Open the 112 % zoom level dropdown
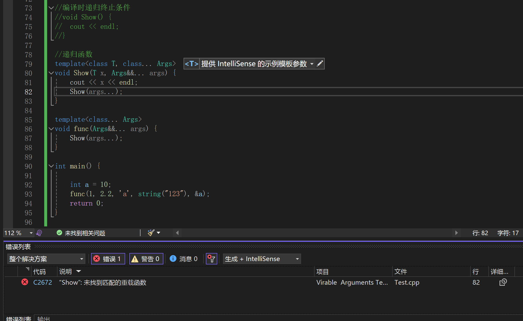Image resolution: width=523 pixels, height=321 pixels. [x=31, y=233]
